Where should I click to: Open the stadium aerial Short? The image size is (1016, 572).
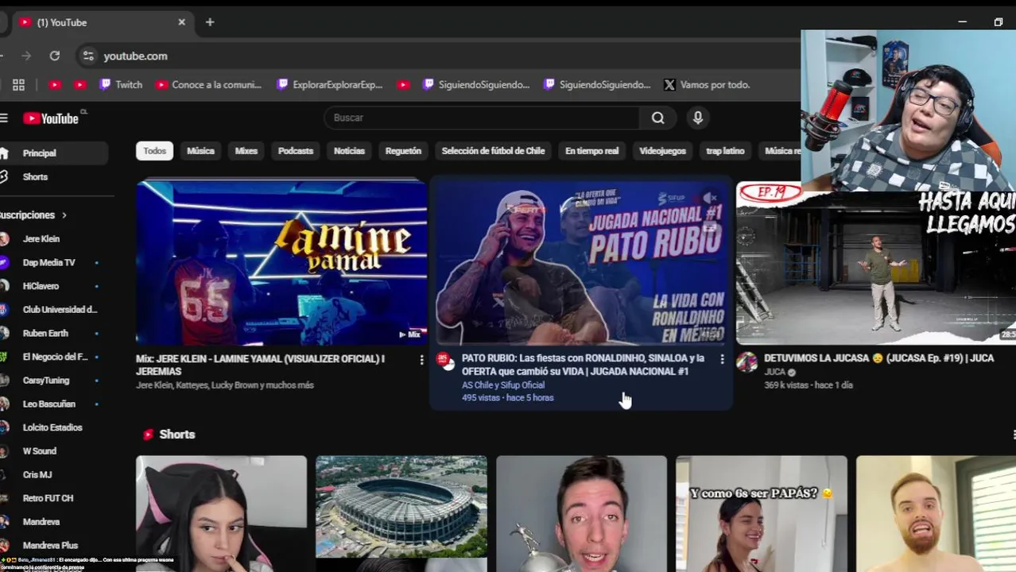pyautogui.click(x=401, y=513)
